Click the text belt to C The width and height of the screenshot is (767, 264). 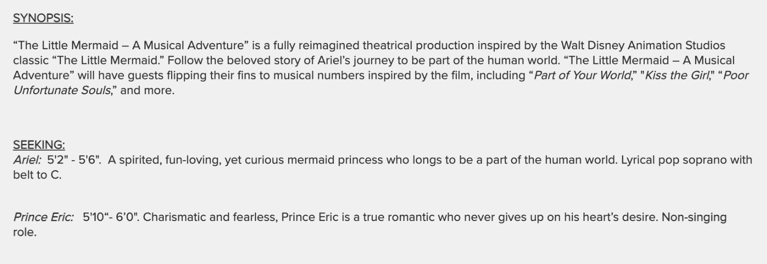[37, 175]
